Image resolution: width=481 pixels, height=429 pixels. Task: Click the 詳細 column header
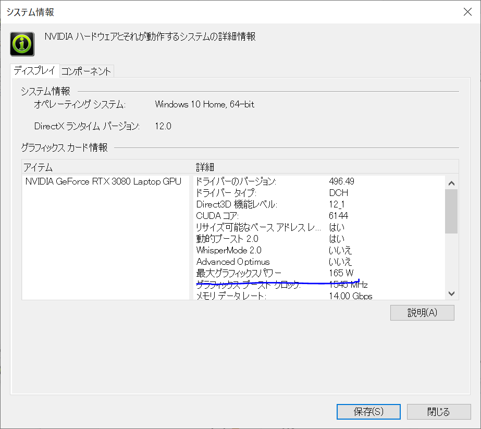coord(205,167)
